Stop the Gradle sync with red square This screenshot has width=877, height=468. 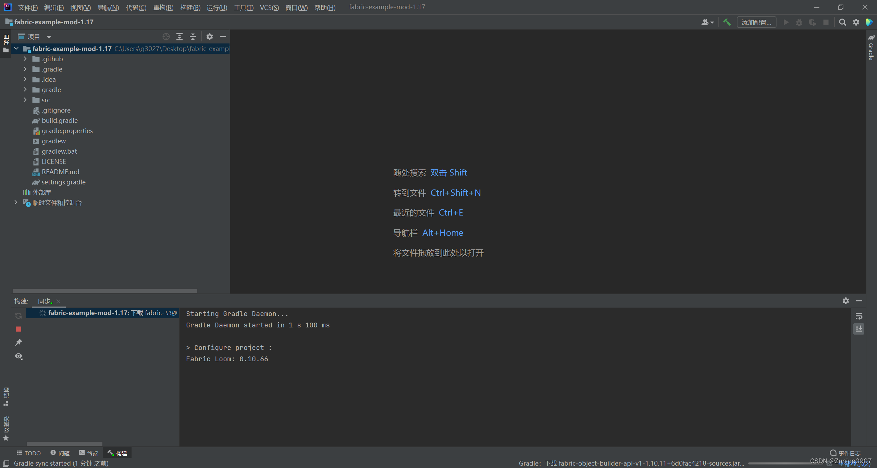point(18,329)
